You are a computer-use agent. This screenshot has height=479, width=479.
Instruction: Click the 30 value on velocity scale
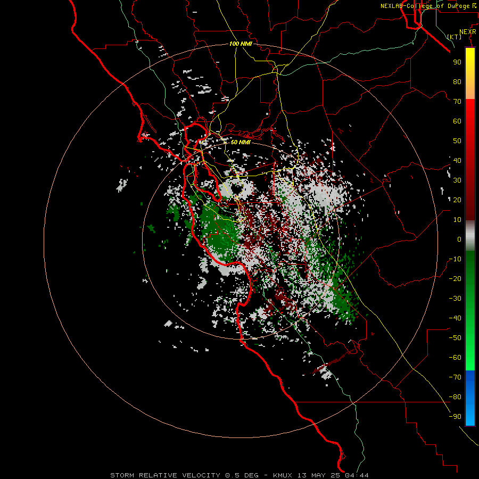(457, 180)
